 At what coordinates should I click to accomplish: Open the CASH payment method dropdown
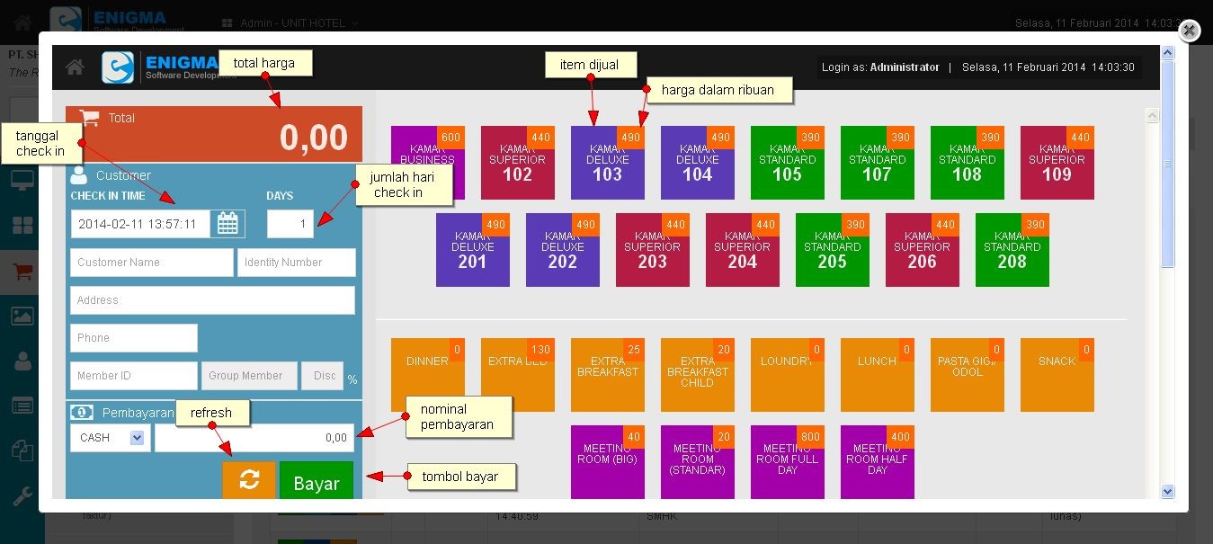pyautogui.click(x=110, y=438)
